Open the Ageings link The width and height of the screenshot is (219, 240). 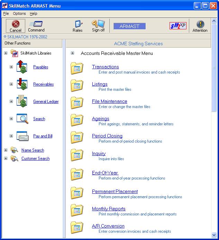pyautogui.click(x=101, y=119)
